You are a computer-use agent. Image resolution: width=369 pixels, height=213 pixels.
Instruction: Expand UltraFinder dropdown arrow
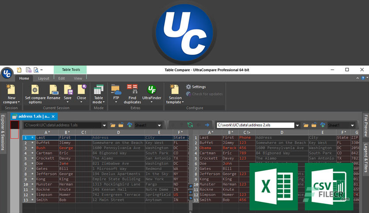[x=151, y=102]
